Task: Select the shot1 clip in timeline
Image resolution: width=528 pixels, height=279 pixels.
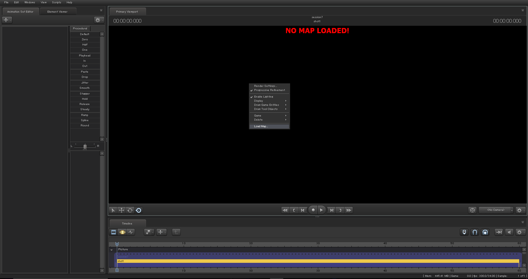Action: click(x=318, y=261)
